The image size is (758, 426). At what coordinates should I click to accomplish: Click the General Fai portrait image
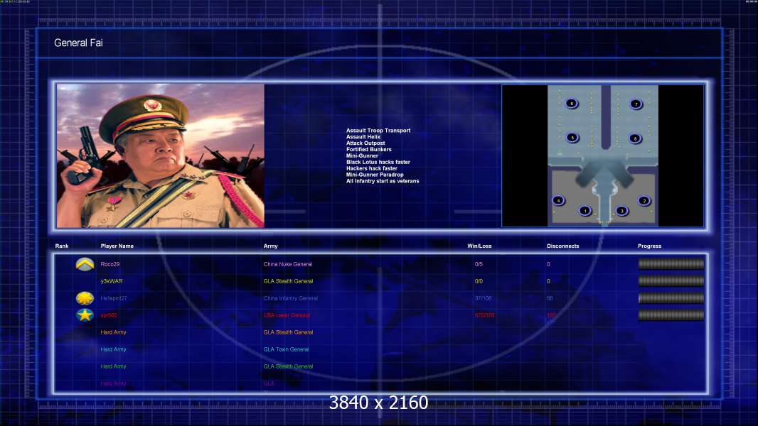pos(161,155)
